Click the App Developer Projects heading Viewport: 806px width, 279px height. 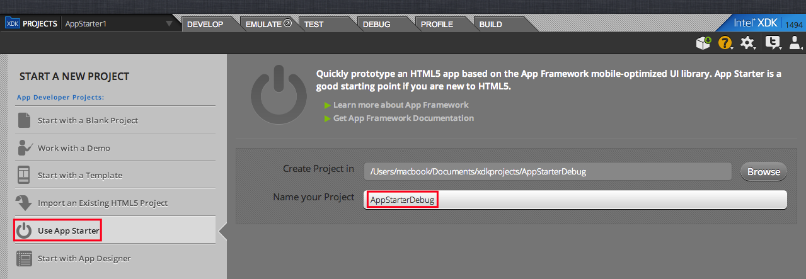coord(60,97)
